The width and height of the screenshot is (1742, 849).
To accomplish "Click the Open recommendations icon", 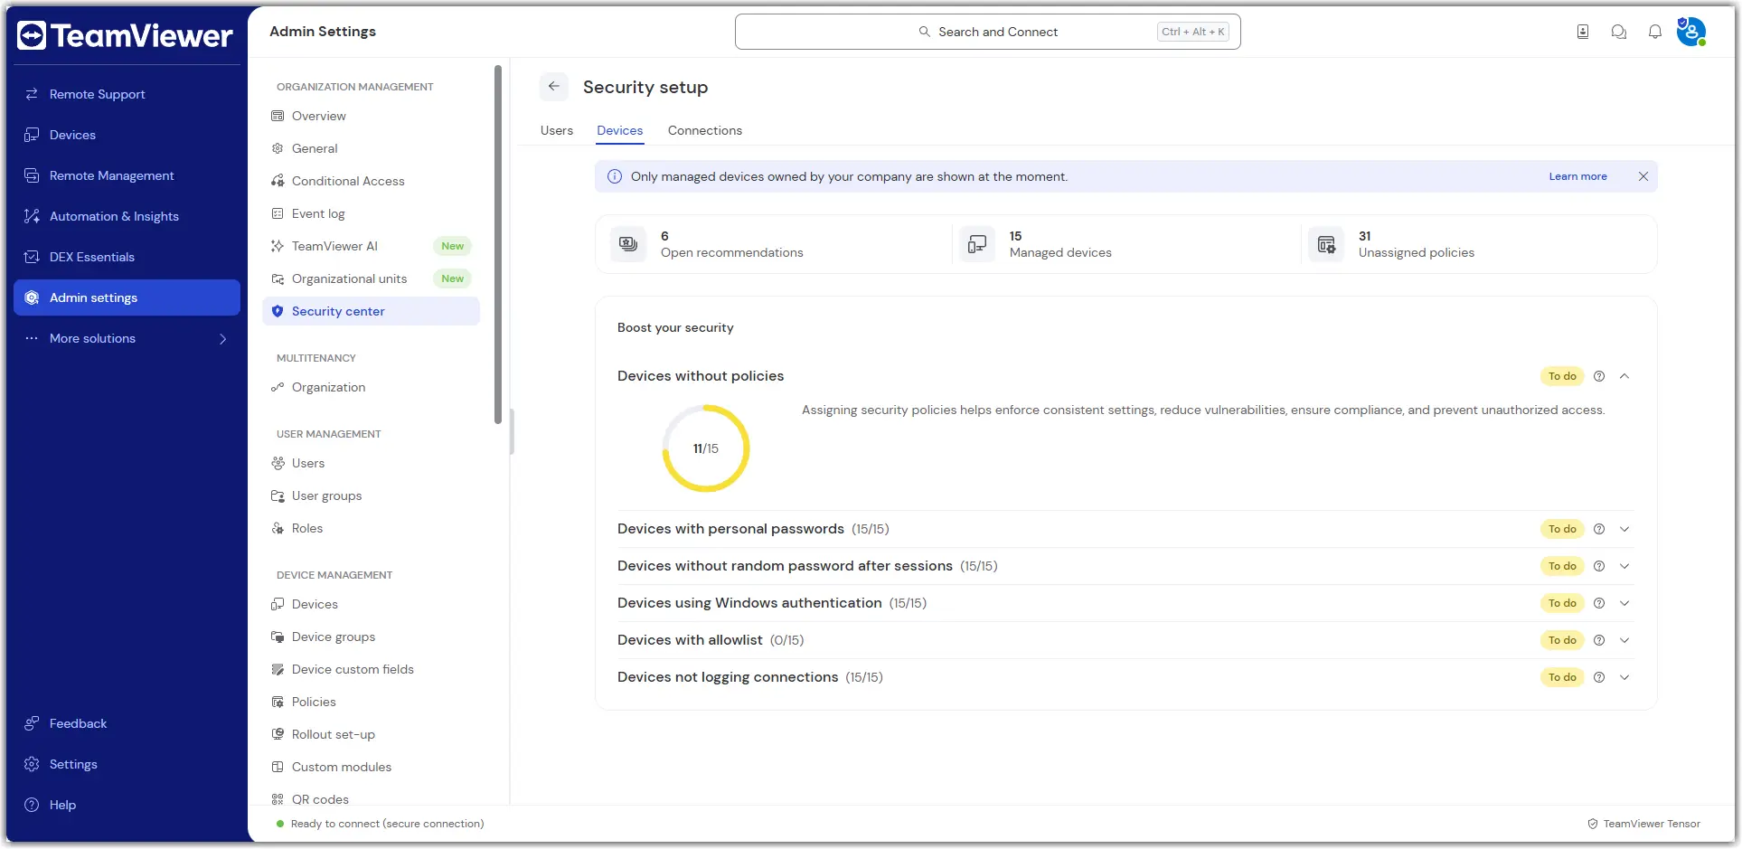I will click(x=628, y=244).
